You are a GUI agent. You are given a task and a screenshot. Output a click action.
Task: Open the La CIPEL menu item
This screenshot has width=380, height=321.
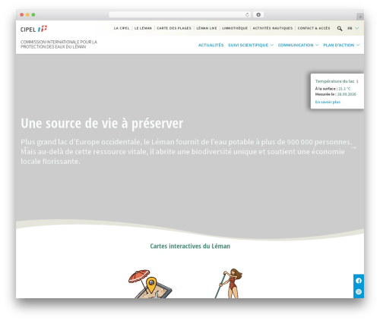click(x=122, y=28)
